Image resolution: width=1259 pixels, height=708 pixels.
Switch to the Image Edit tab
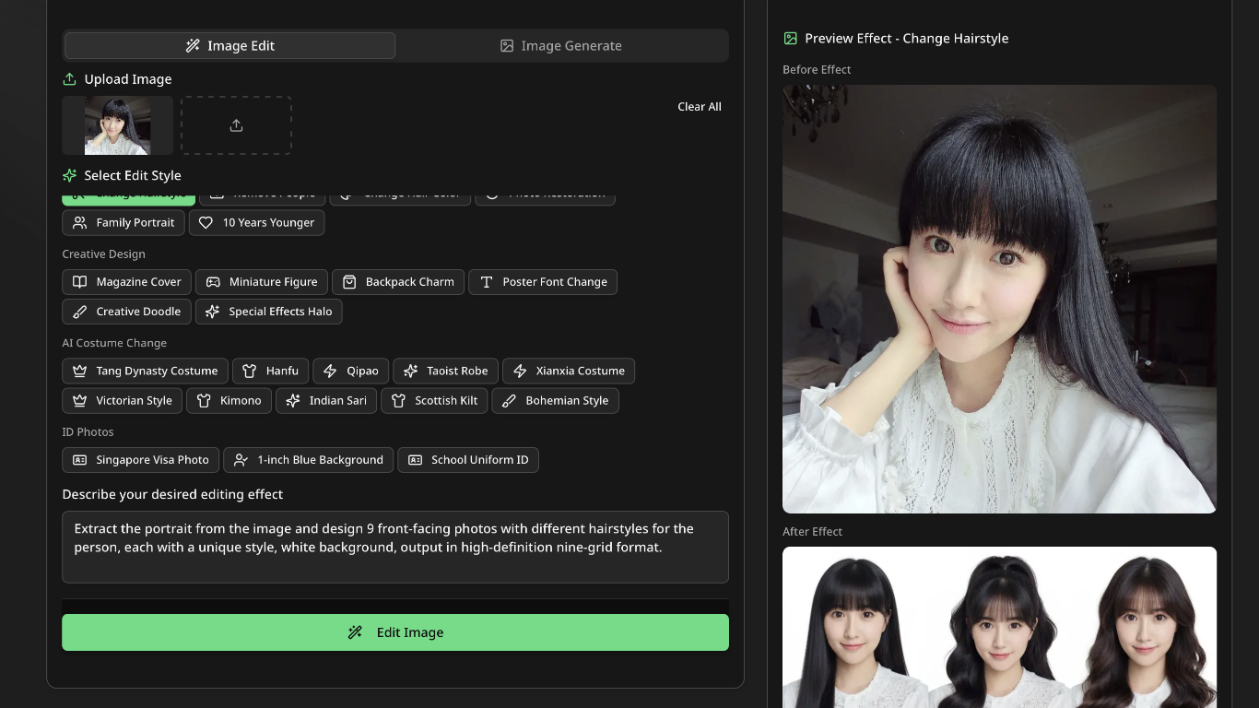coord(229,46)
